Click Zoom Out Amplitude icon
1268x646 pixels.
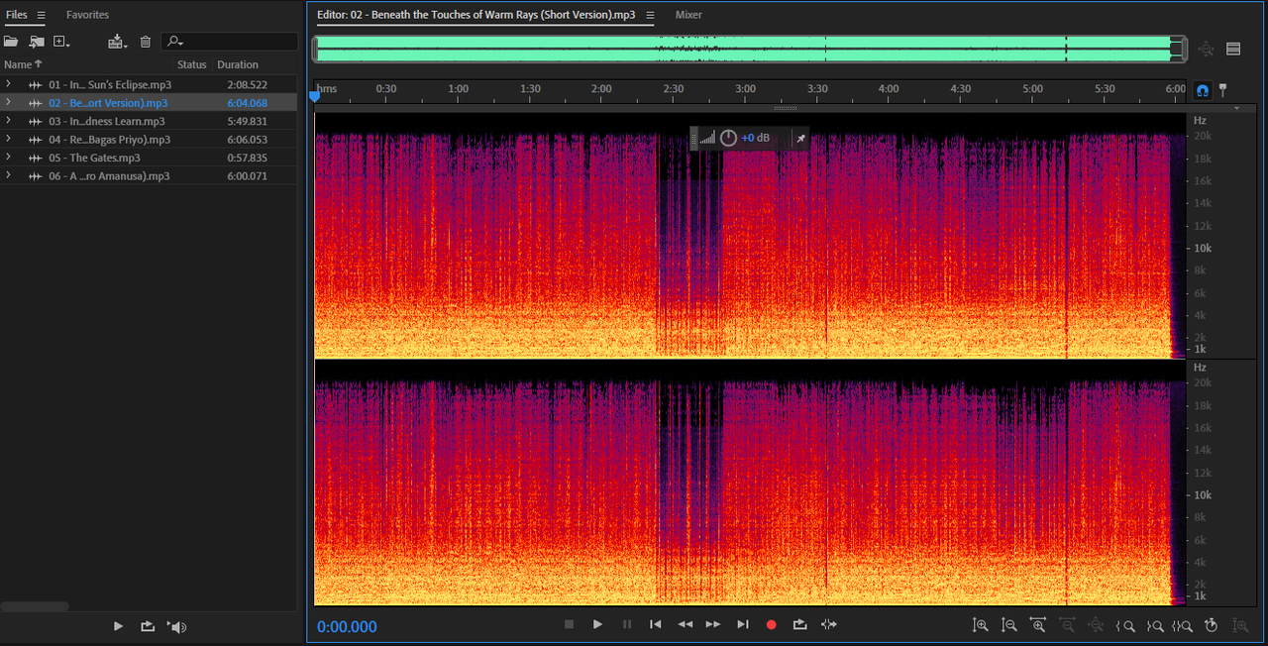pyautogui.click(x=1008, y=625)
